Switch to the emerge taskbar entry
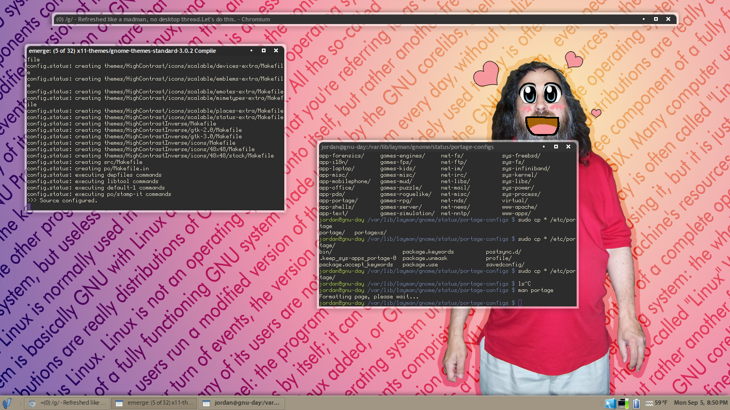730x410 pixels. click(x=154, y=403)
